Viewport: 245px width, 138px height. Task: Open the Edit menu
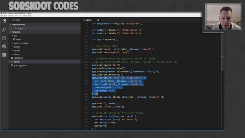(x=5, y=16)
